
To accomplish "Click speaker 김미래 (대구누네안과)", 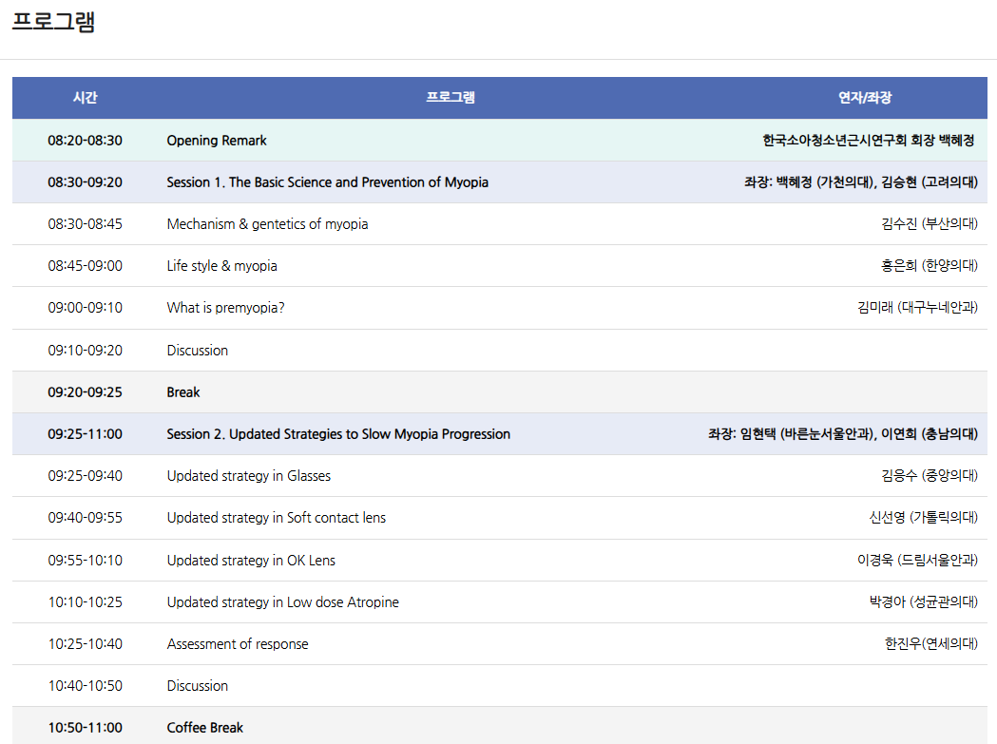I will pyautogui.click(x=917, y=308).
